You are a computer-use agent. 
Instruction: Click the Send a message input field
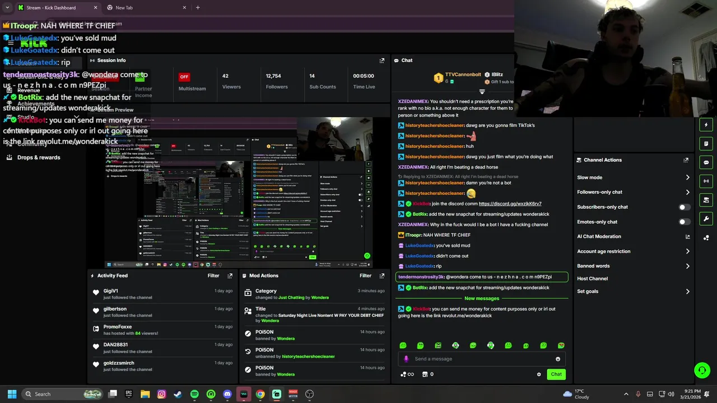click(482, 359)
